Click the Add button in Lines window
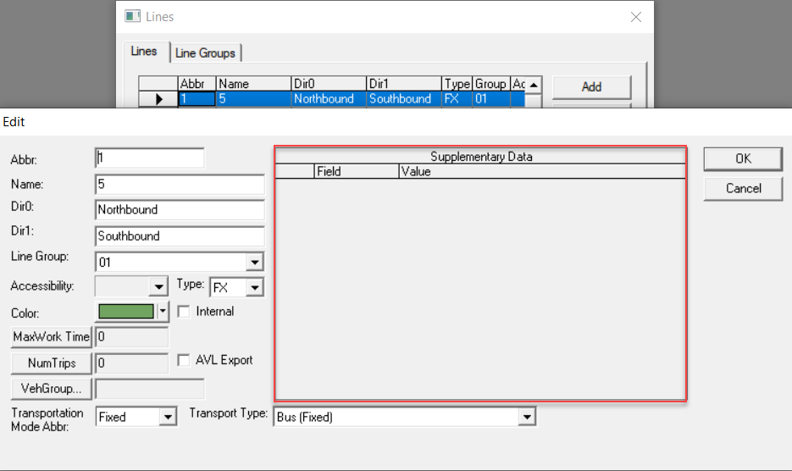This screenshot has width=792, height=471. 591,87
